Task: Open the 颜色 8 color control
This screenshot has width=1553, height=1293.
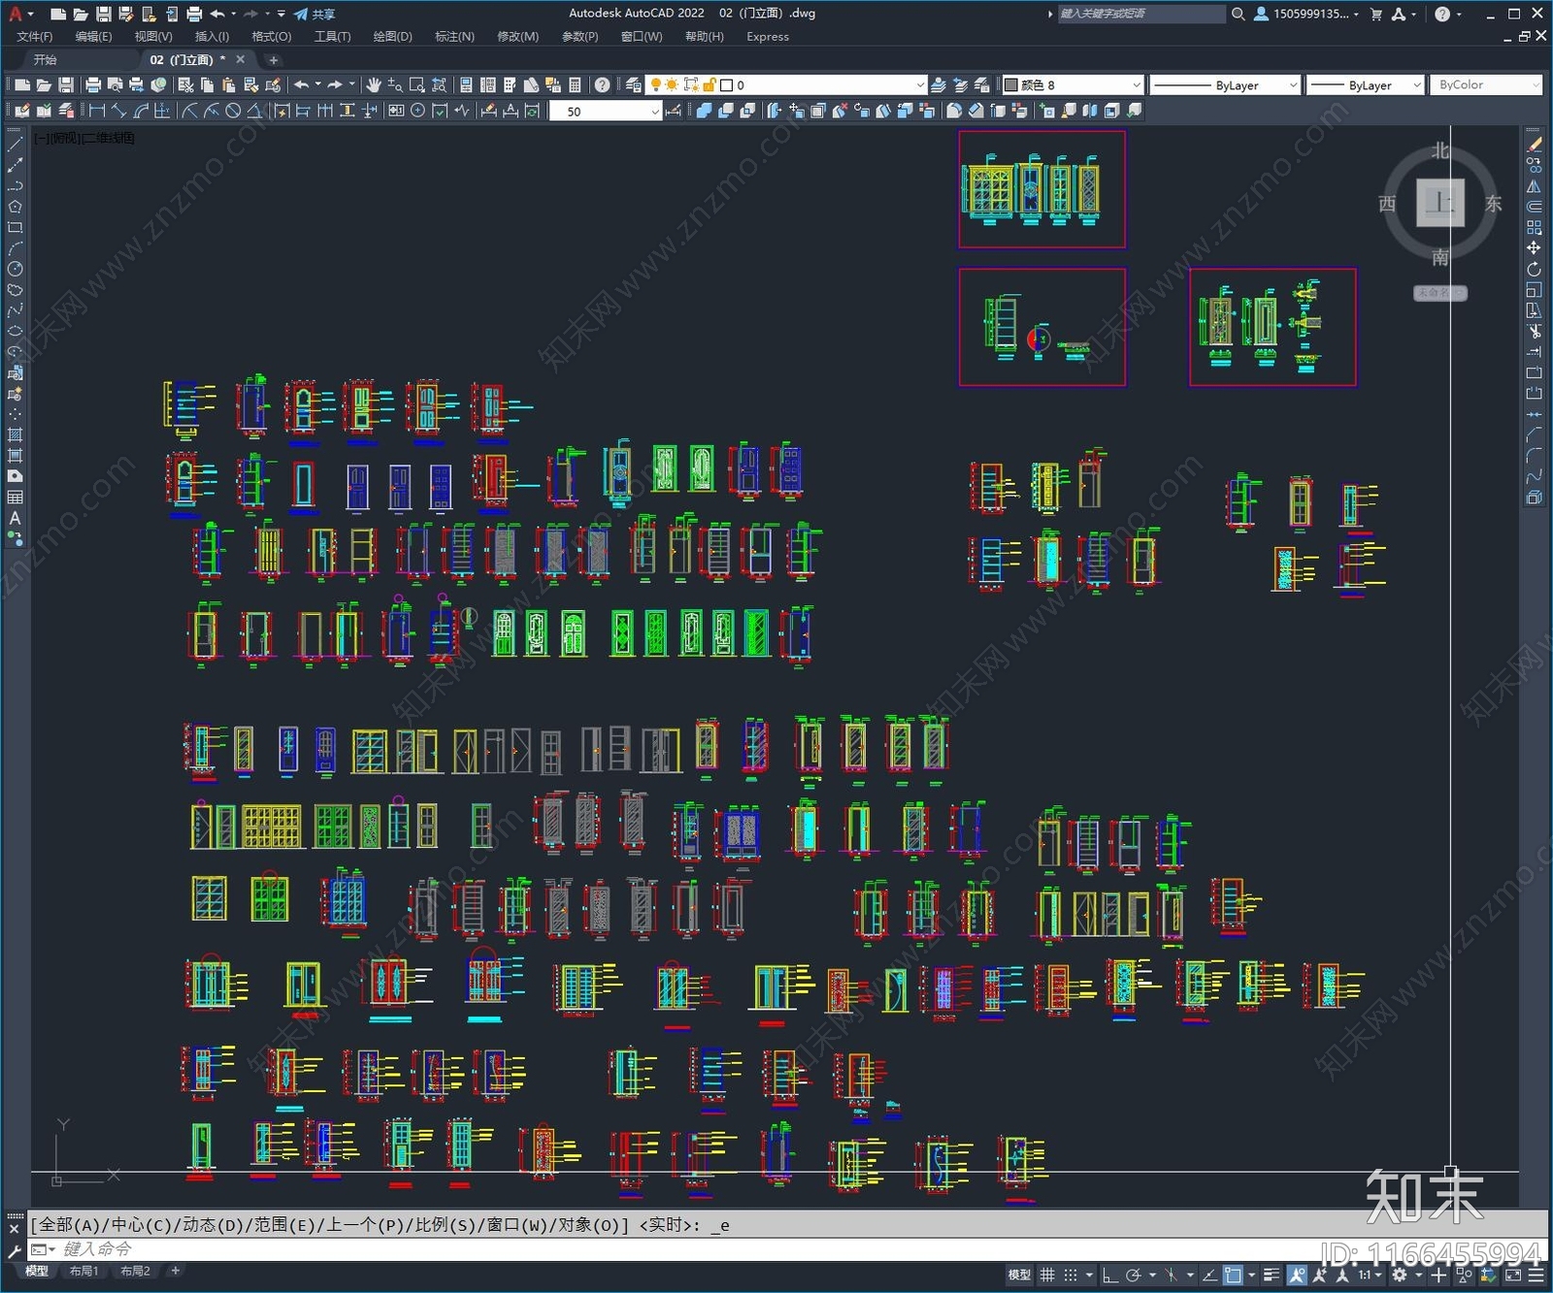Action: (x=1073, y=85)
